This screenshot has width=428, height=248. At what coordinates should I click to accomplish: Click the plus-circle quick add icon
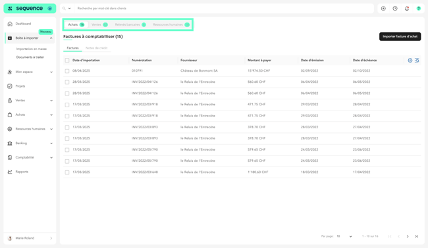pyautogui.click(x=383, y=9)
